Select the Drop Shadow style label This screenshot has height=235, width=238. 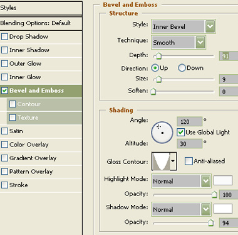pos(29,36)
